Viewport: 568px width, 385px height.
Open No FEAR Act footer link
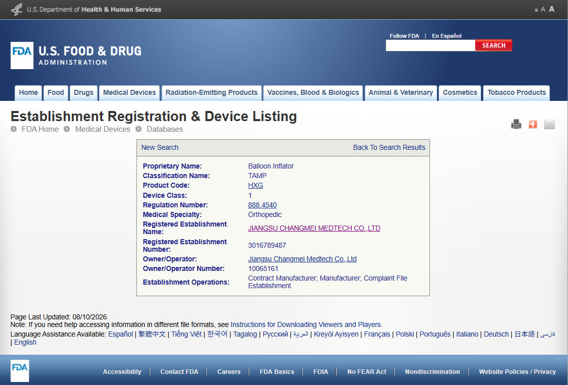point(366,371)
